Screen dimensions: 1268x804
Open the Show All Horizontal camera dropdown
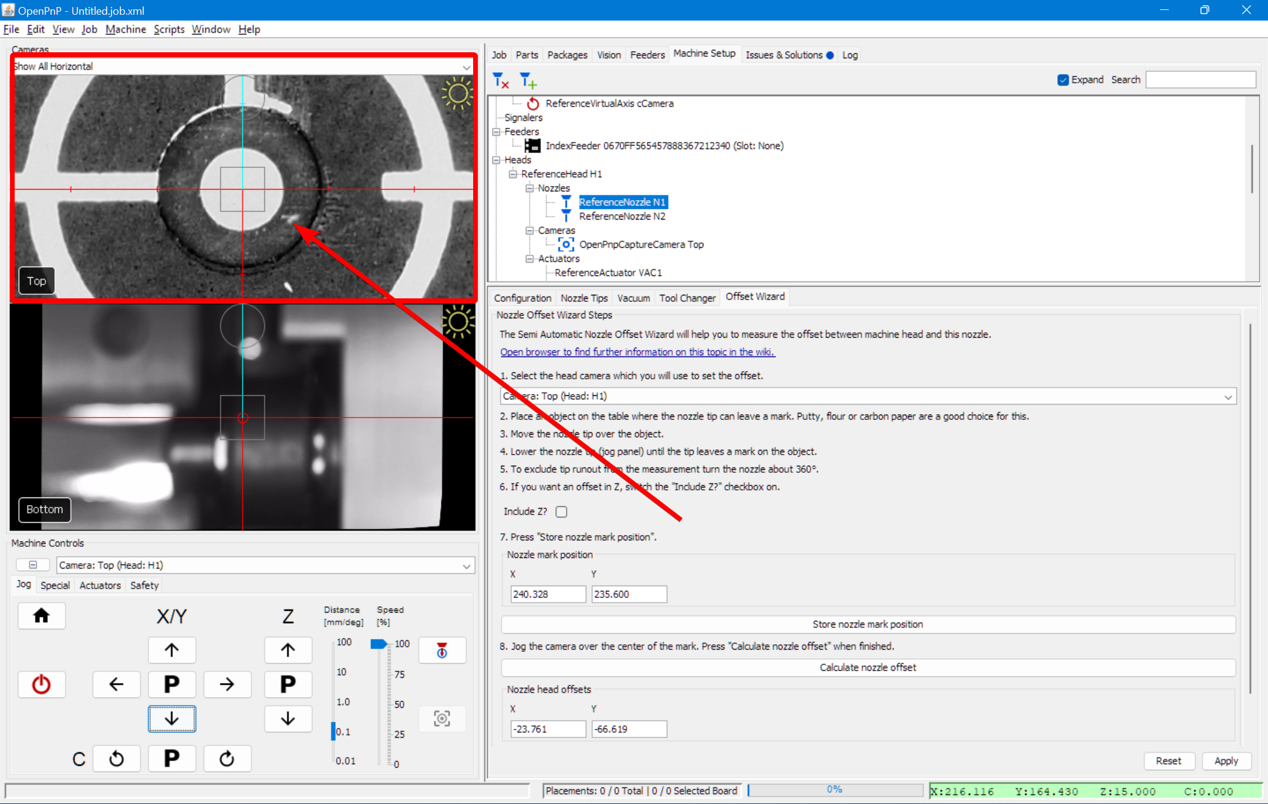[466, 66]
